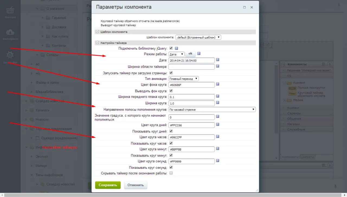Image resolution: width=347 pixels, height=197 pixels.
Task: Click the Цвет круга часов color field
Action: 191,137
